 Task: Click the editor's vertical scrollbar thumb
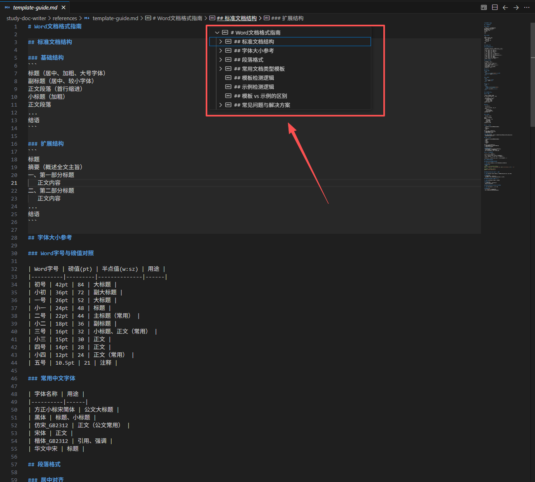click(532, 75)
